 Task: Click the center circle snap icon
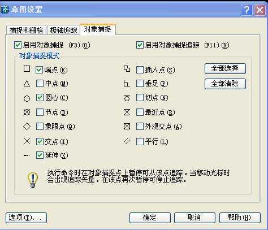[27, 98]
